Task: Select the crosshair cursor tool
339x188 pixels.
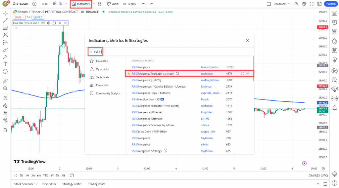Action: (5, 14)
